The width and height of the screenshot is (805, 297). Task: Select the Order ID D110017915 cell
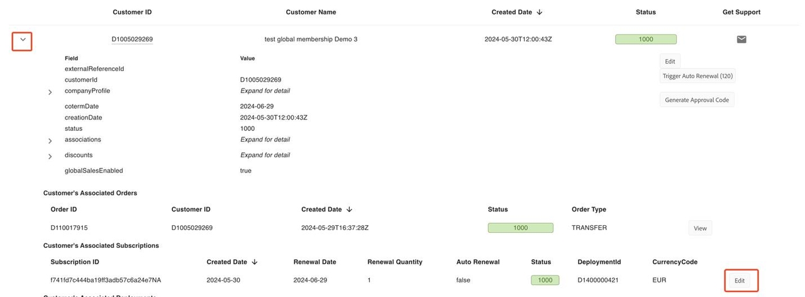click(x=74, y=228)
